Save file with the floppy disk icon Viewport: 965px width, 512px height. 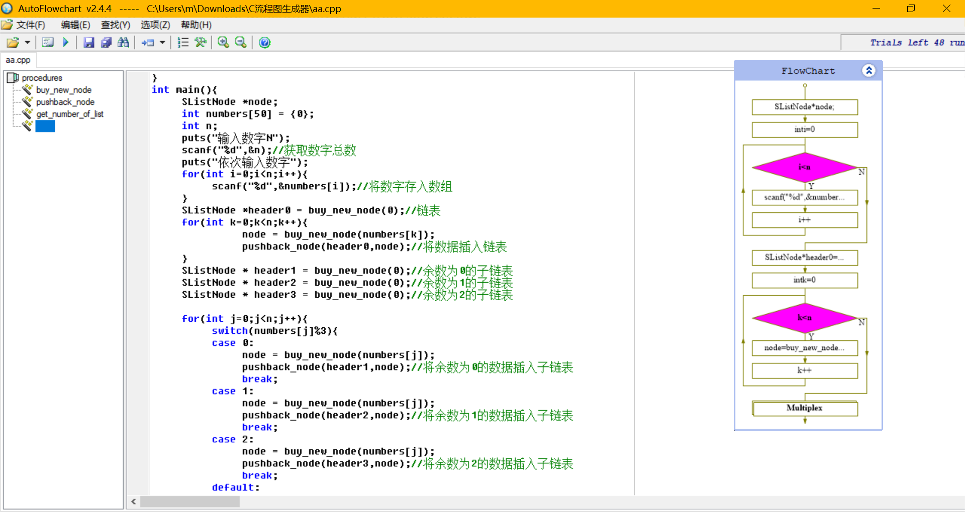[x=89, y=43]
